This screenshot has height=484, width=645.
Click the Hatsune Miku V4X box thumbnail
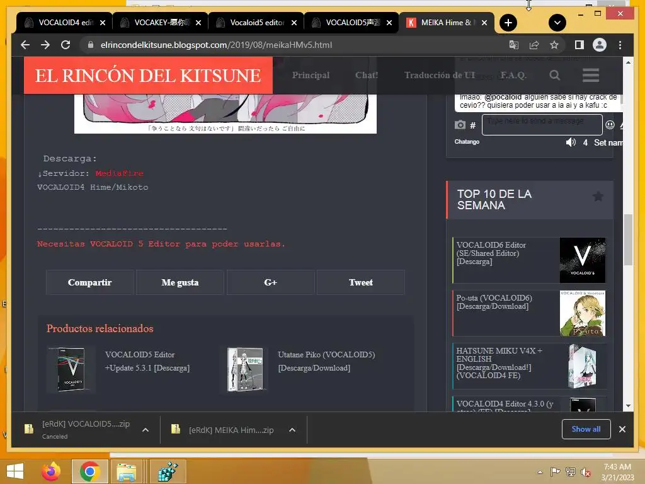(x=583, y=366)
